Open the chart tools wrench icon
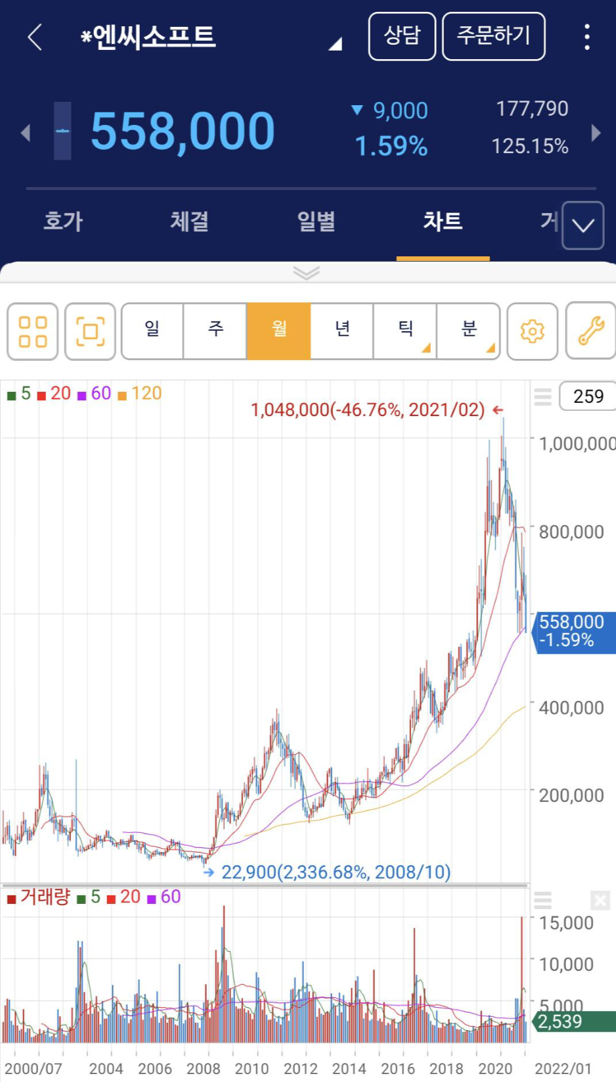616x1082 pixels. pyautogui.click(x=591, y=331)
